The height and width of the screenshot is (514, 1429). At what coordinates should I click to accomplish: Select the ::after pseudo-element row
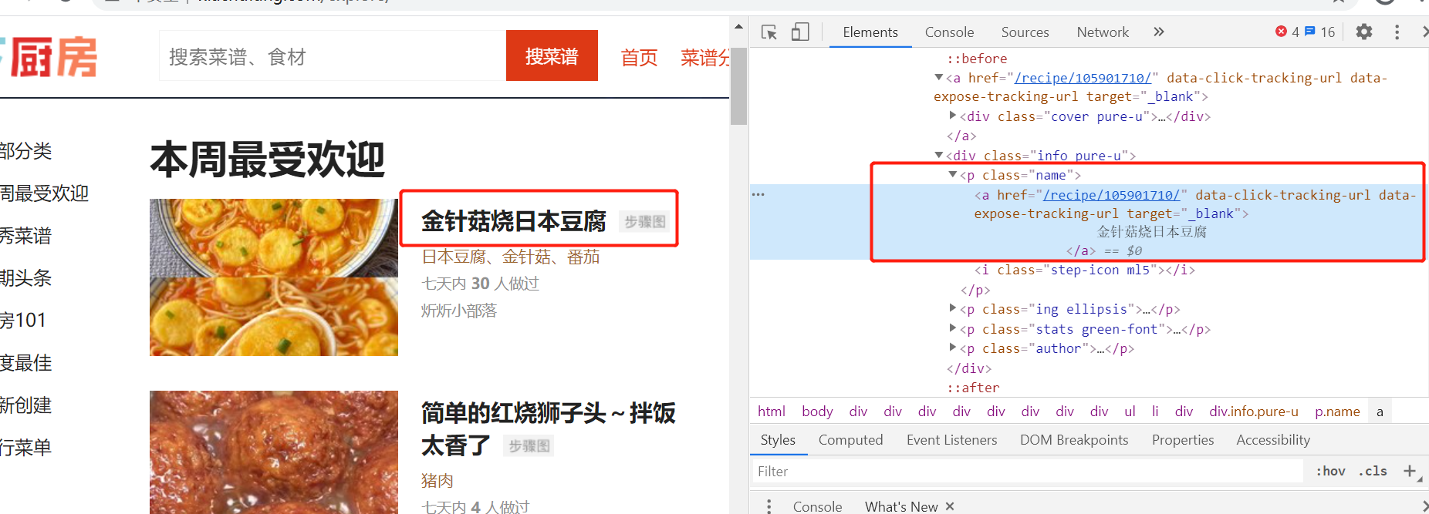973,388
